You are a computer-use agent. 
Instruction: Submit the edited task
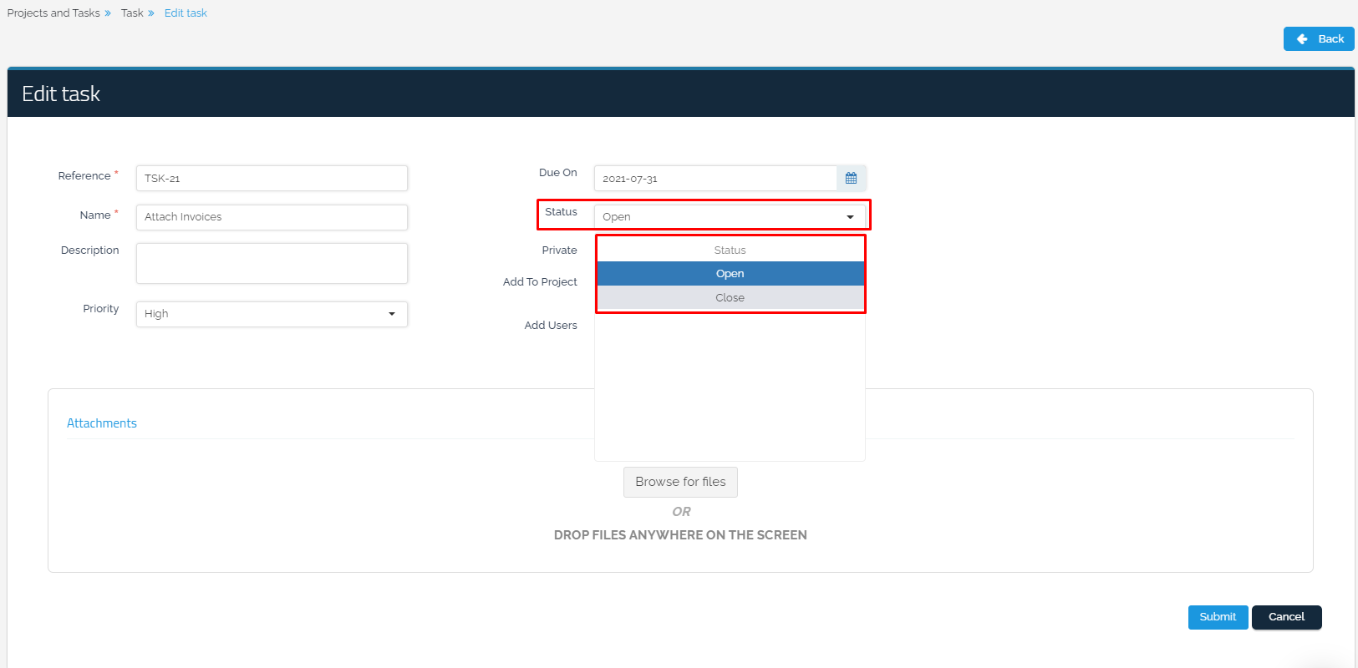point(1218,617)
